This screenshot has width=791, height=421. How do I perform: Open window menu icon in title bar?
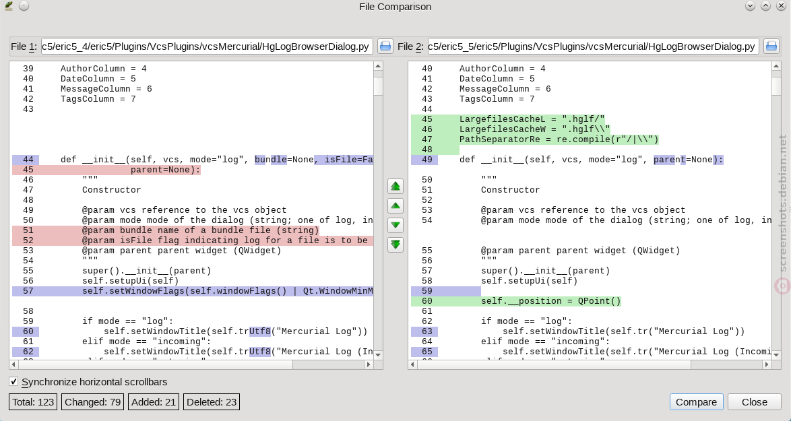click(9, 6)
